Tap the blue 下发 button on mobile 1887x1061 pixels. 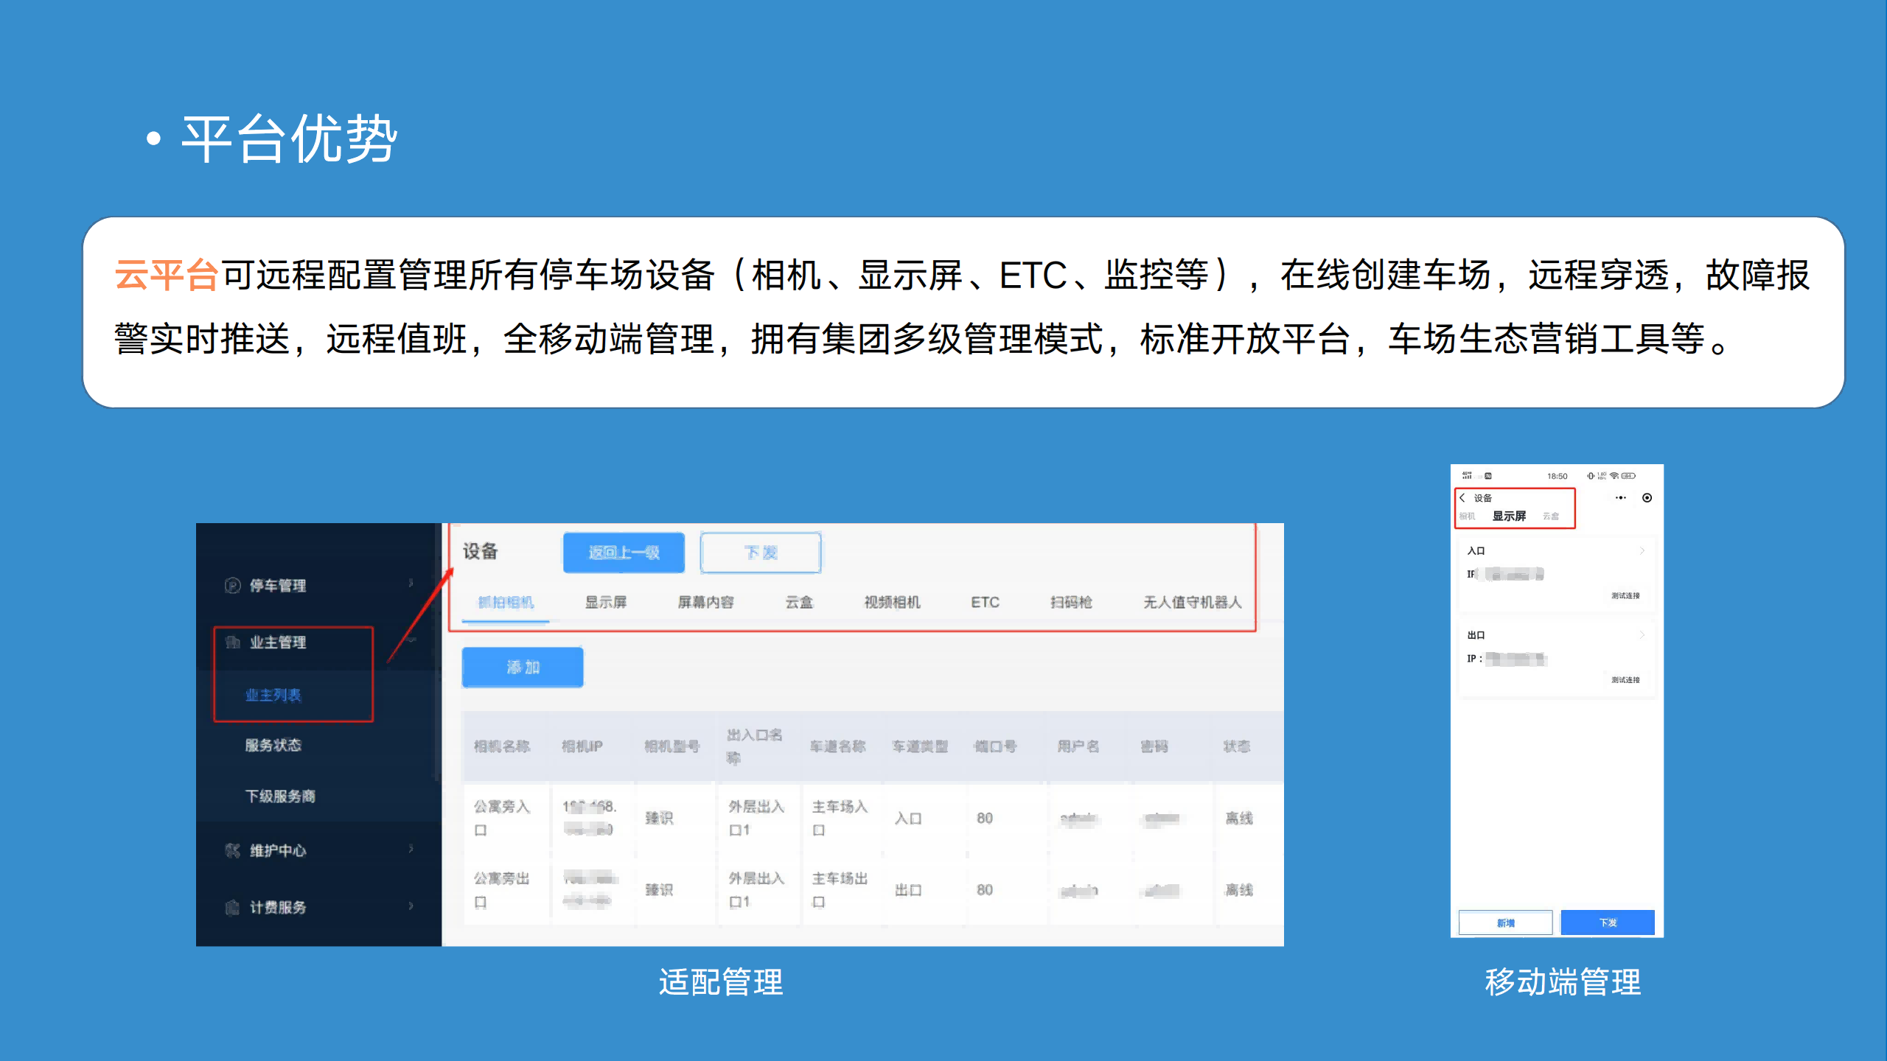pos(1608,922)
